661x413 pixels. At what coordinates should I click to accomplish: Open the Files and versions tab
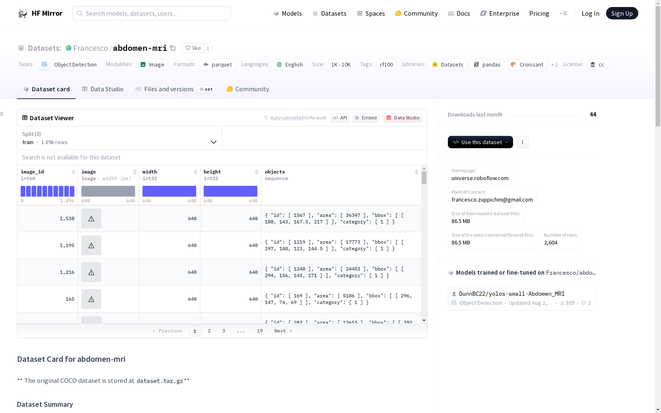(175, 89)
